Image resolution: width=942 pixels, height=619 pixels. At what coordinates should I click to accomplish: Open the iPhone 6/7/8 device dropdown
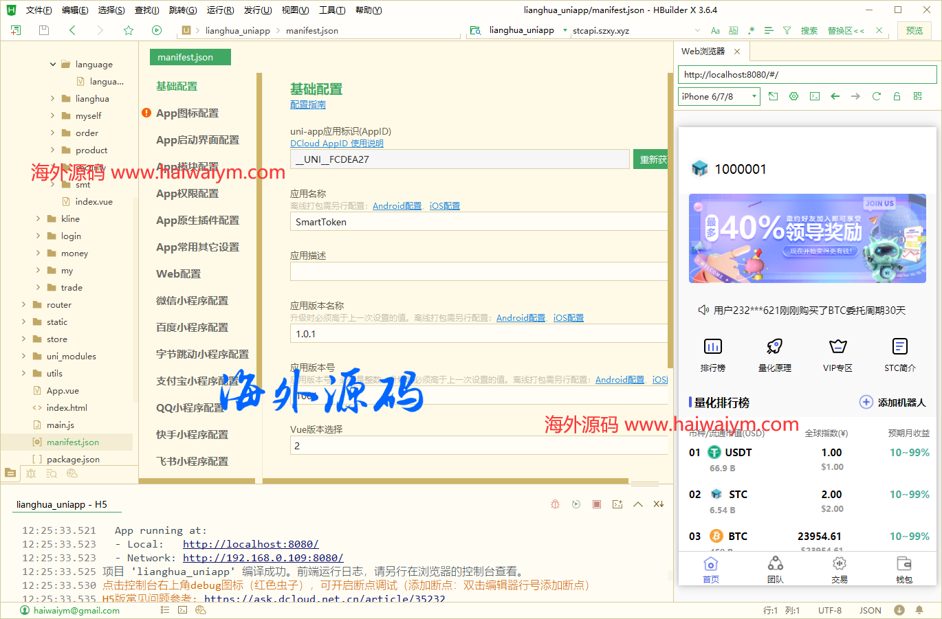719,97
